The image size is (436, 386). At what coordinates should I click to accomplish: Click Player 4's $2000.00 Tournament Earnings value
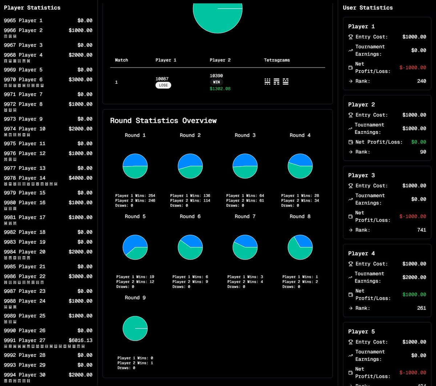point(414,278)
